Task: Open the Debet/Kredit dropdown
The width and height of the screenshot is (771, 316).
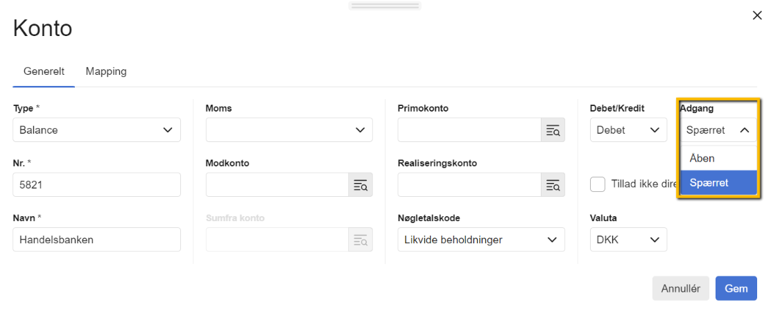Action: [x=627, y=130]
